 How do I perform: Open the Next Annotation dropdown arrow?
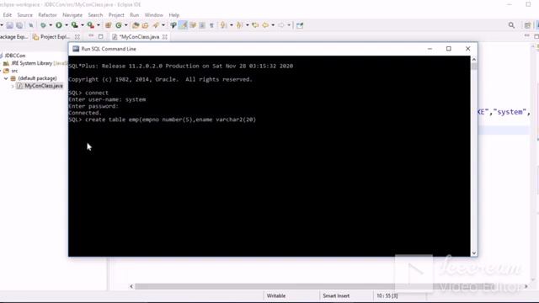coord(231,25)
